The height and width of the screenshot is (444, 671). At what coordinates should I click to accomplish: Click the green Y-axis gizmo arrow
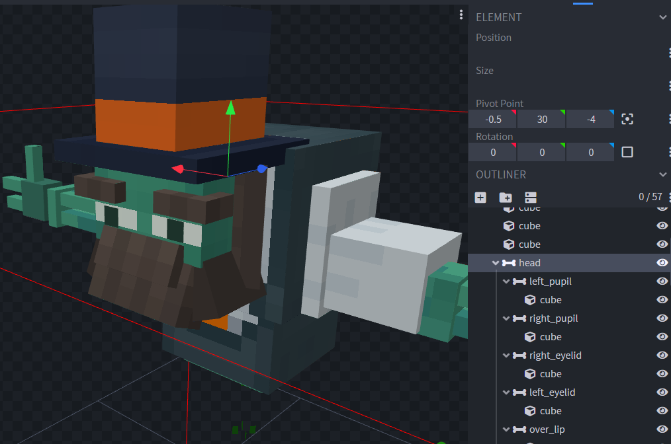coord(230,109)
